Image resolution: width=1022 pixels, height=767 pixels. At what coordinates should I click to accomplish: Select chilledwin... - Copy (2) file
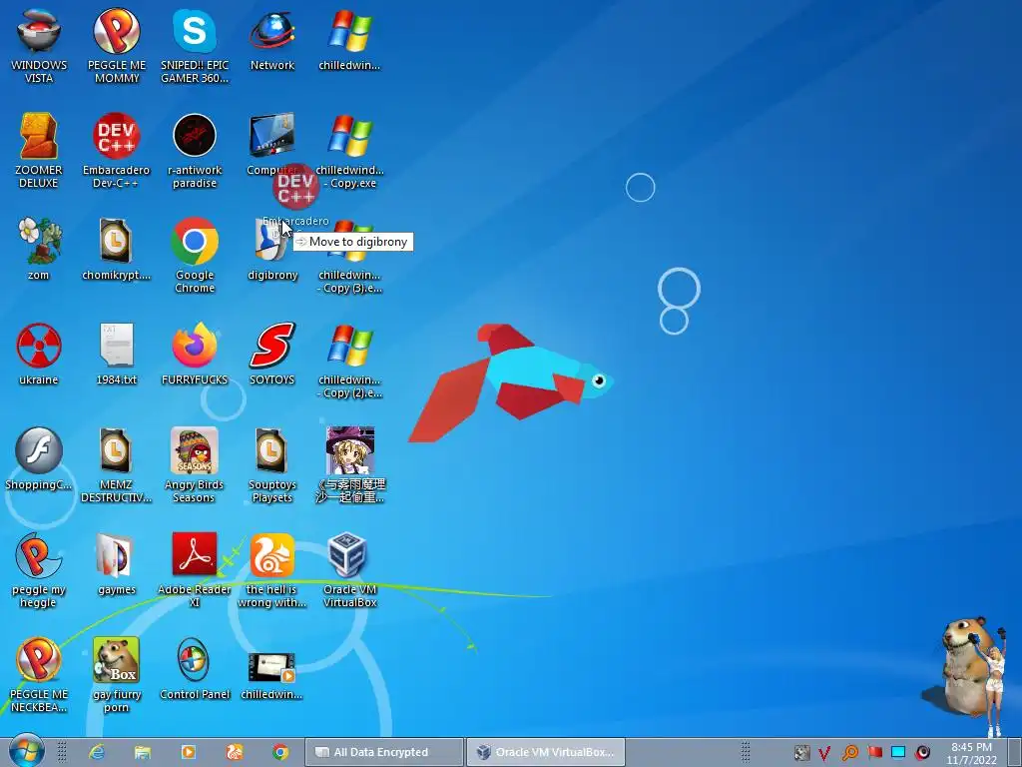pyautogui.click(x=350, y=361)
